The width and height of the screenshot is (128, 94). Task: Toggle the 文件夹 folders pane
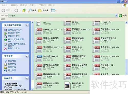click(43, 10)
